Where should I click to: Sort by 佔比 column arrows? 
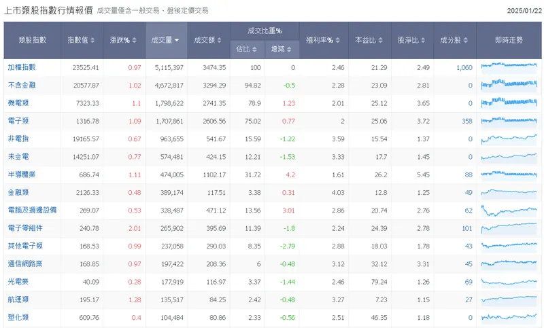coord(254,49)
